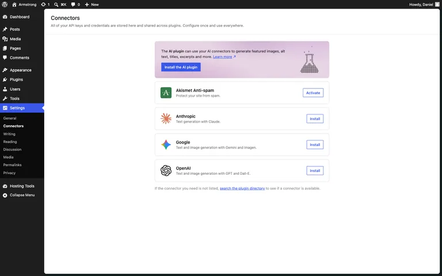Click the Akismet green A logo
Viewport: 442px width, 276px height.
pos(166,93)
